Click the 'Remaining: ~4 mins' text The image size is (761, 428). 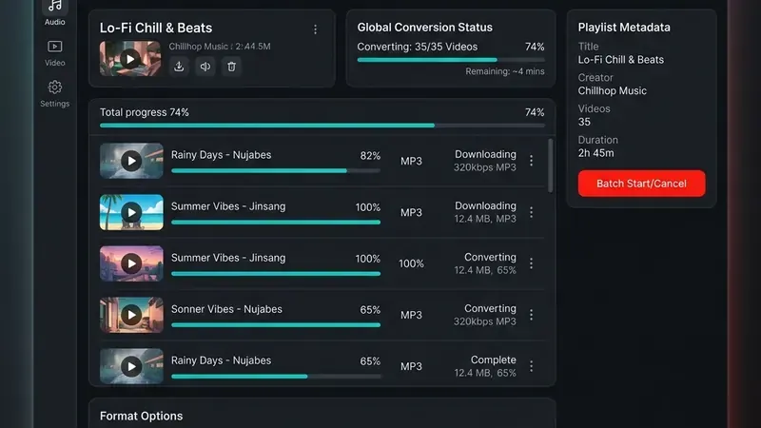(x=505, y=71)
